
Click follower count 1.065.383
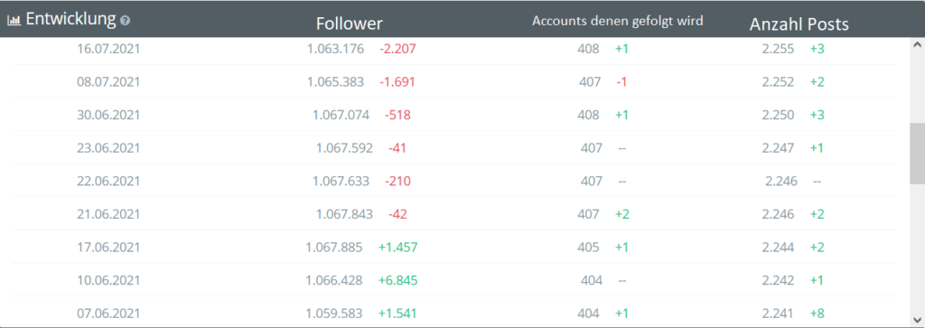pyautogui.click(x=335, y=81)
